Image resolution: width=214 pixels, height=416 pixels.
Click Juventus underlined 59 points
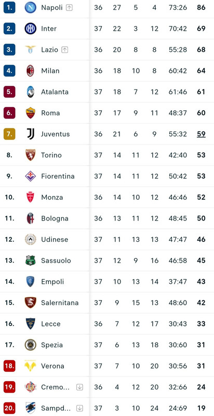click(202, 134)
